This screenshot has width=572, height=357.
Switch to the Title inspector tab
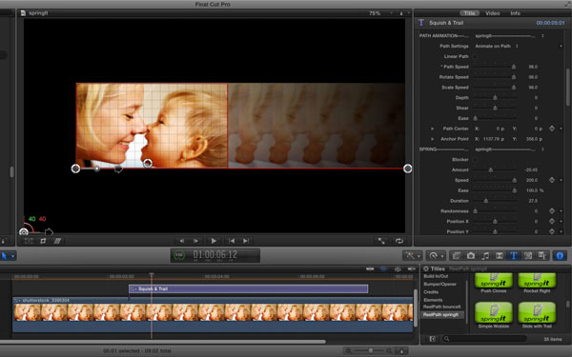tap(469, 13)
